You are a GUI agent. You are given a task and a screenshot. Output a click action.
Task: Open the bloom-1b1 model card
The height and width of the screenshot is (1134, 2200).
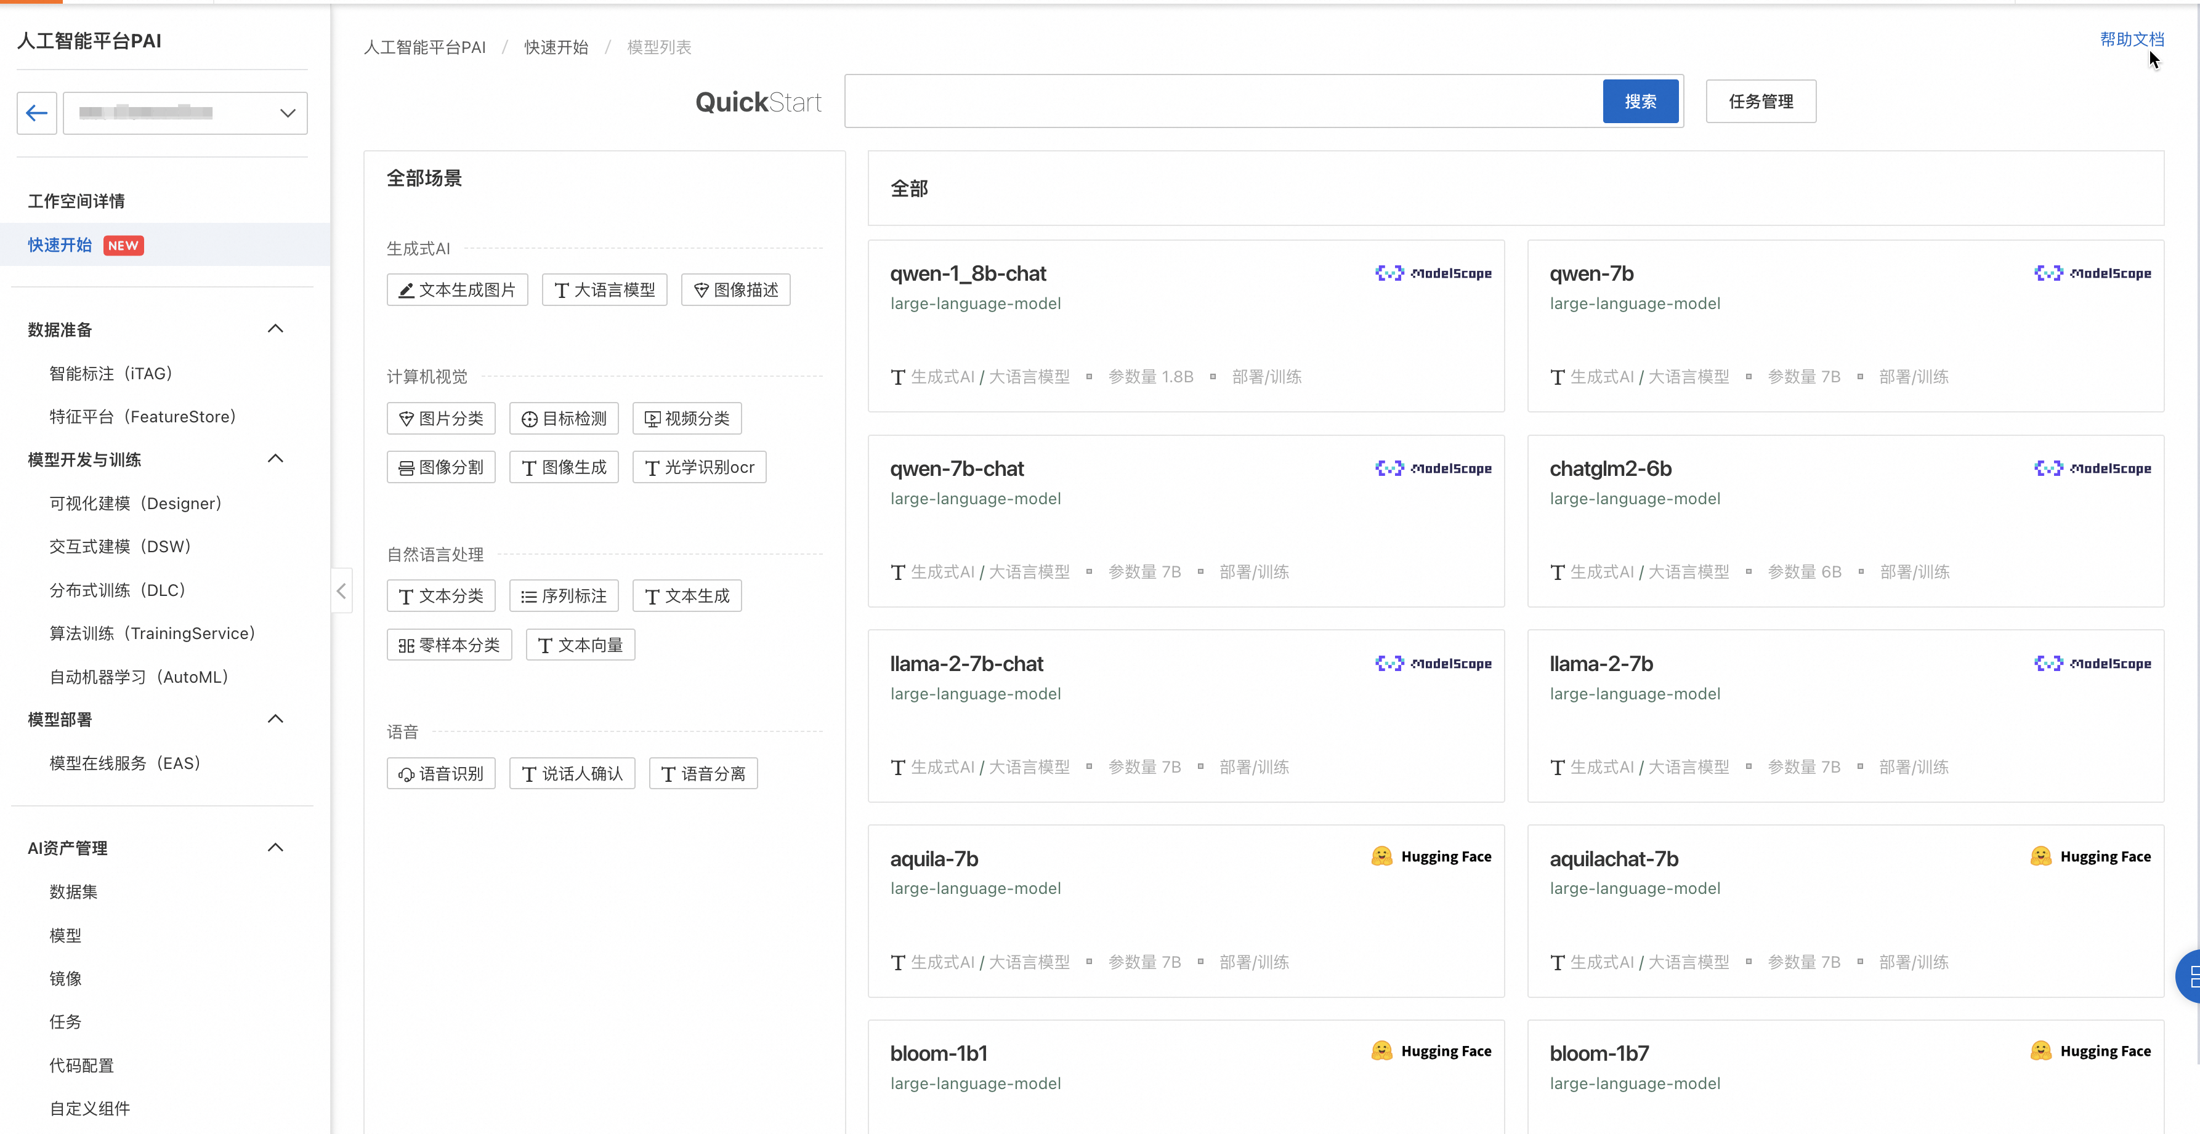click(x=1186, y=1077)
